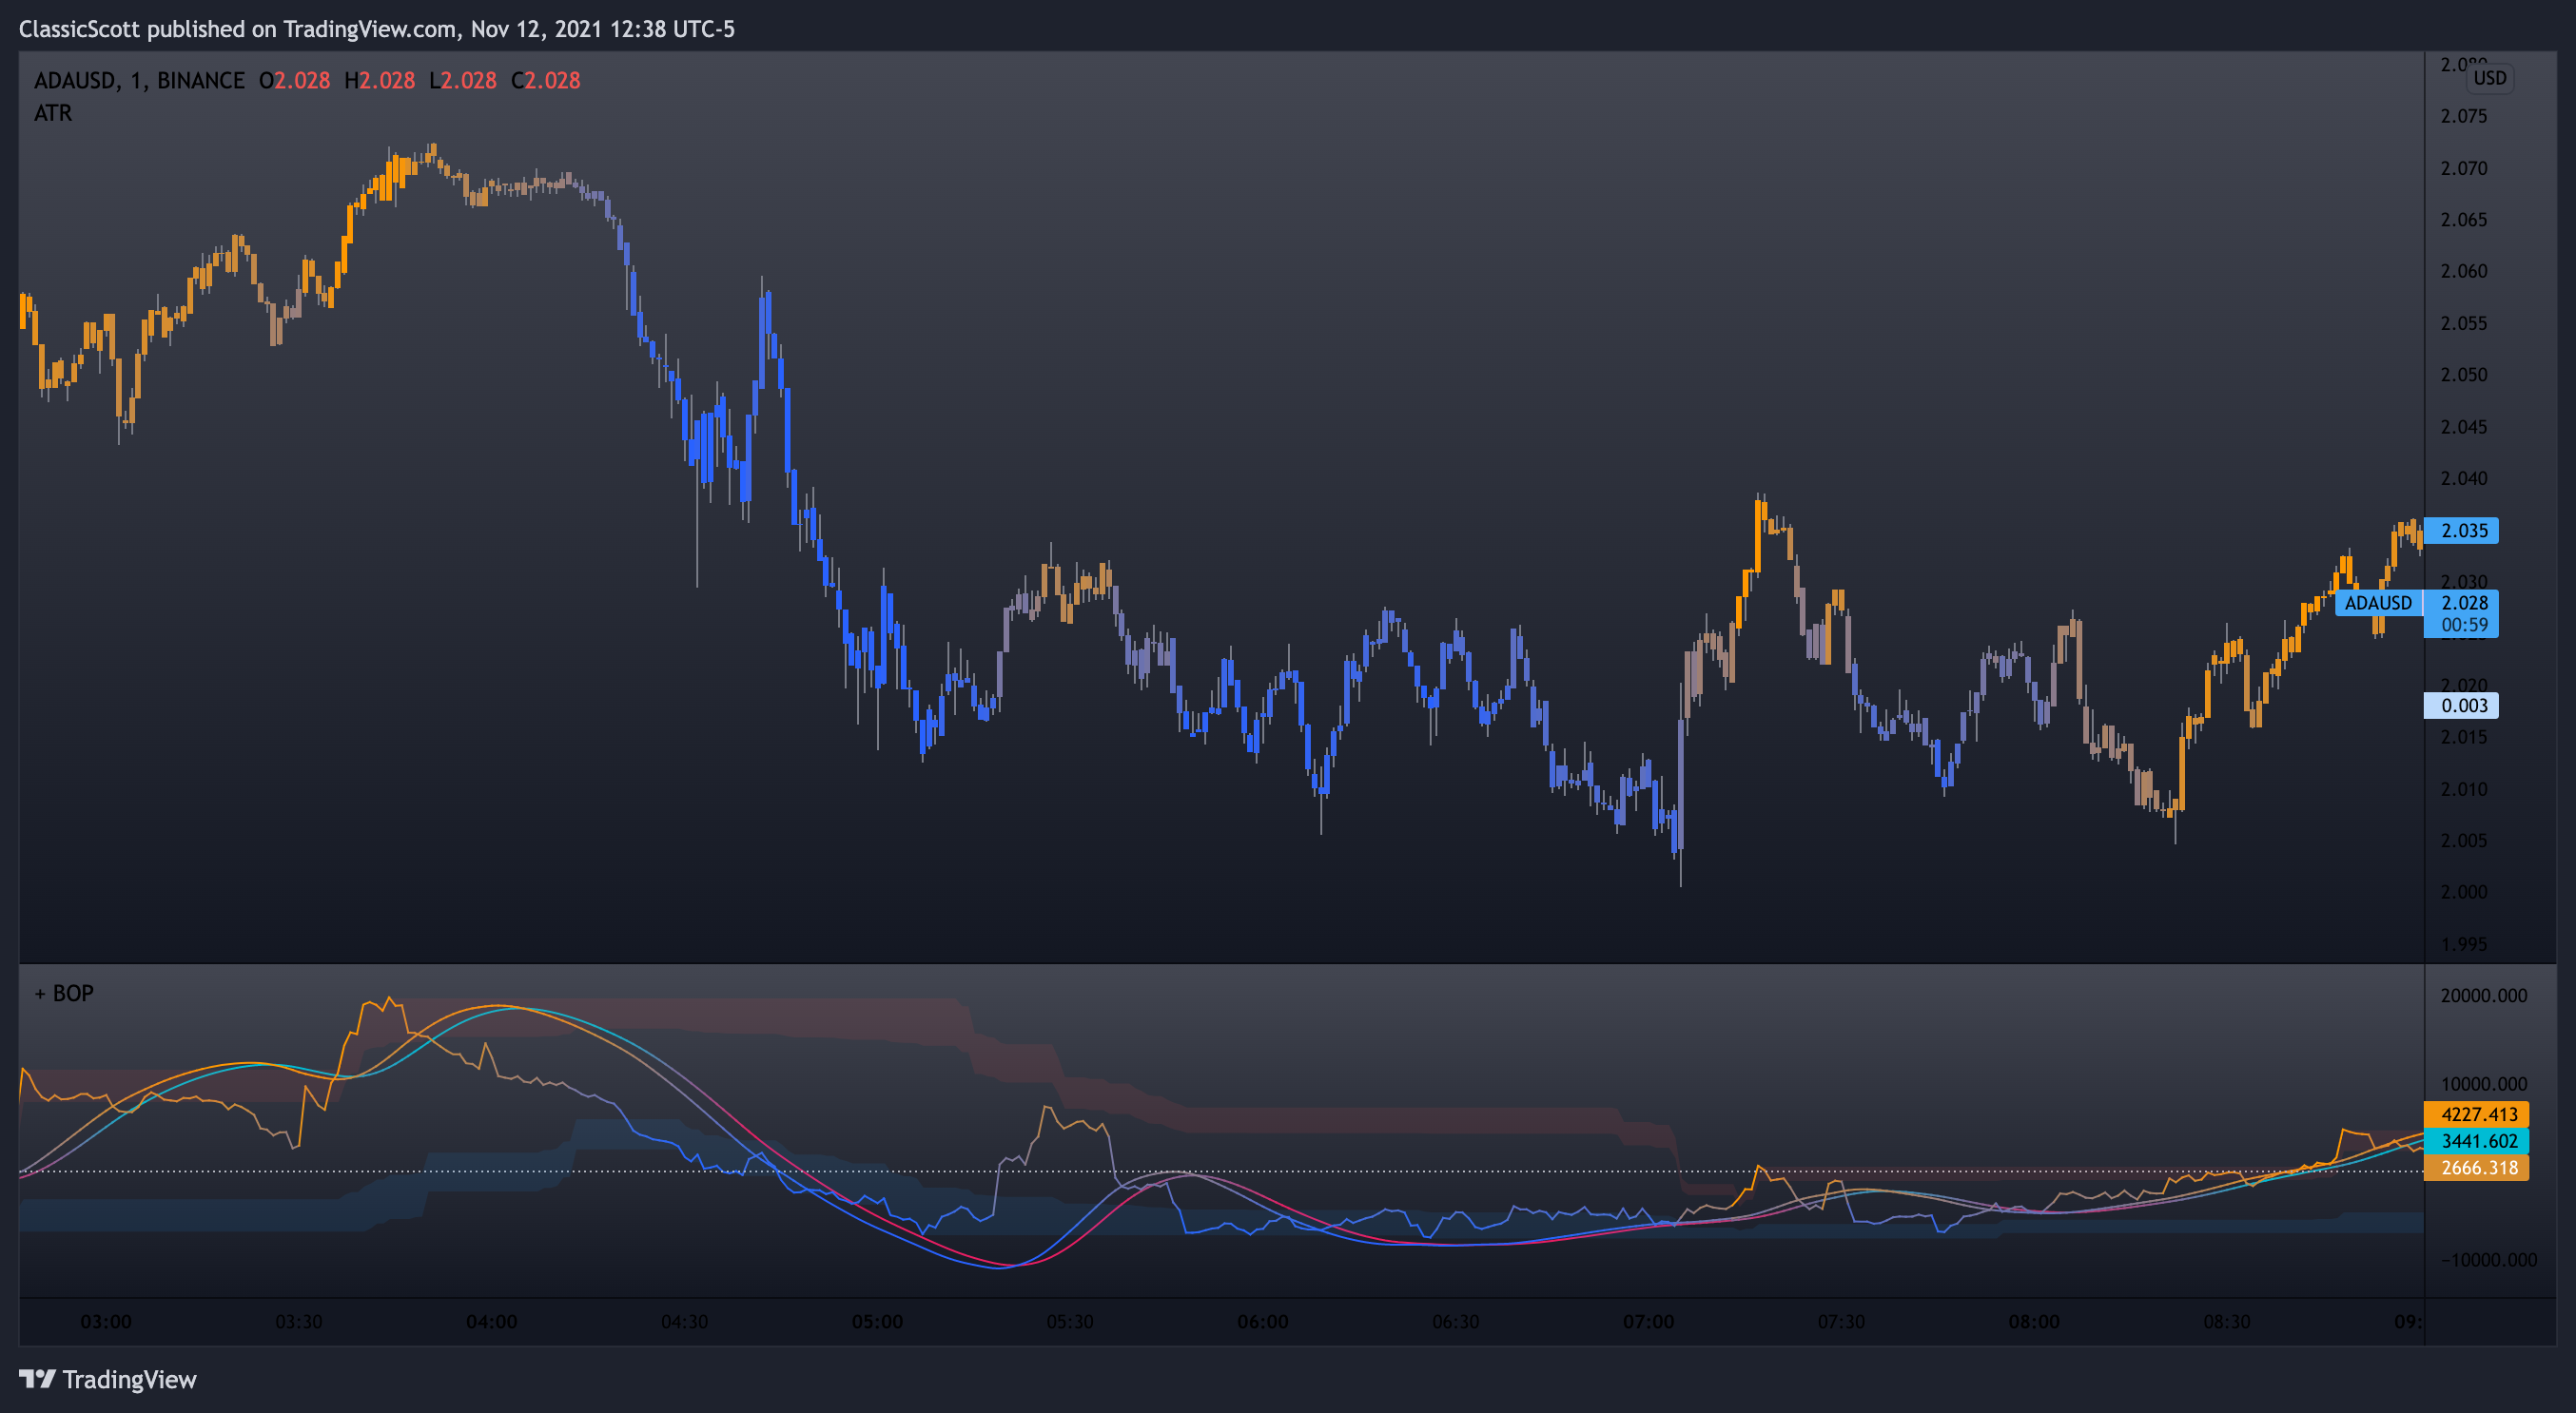Click the 2.060 price scale label
The image size is (2576, 1413).
coord(2464,271)
